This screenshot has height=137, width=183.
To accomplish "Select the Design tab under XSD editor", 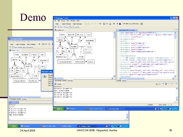I will (119, 80).
